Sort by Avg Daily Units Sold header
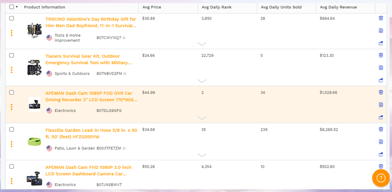Viewport: 392px width, 192px height. tap(281, 7)
